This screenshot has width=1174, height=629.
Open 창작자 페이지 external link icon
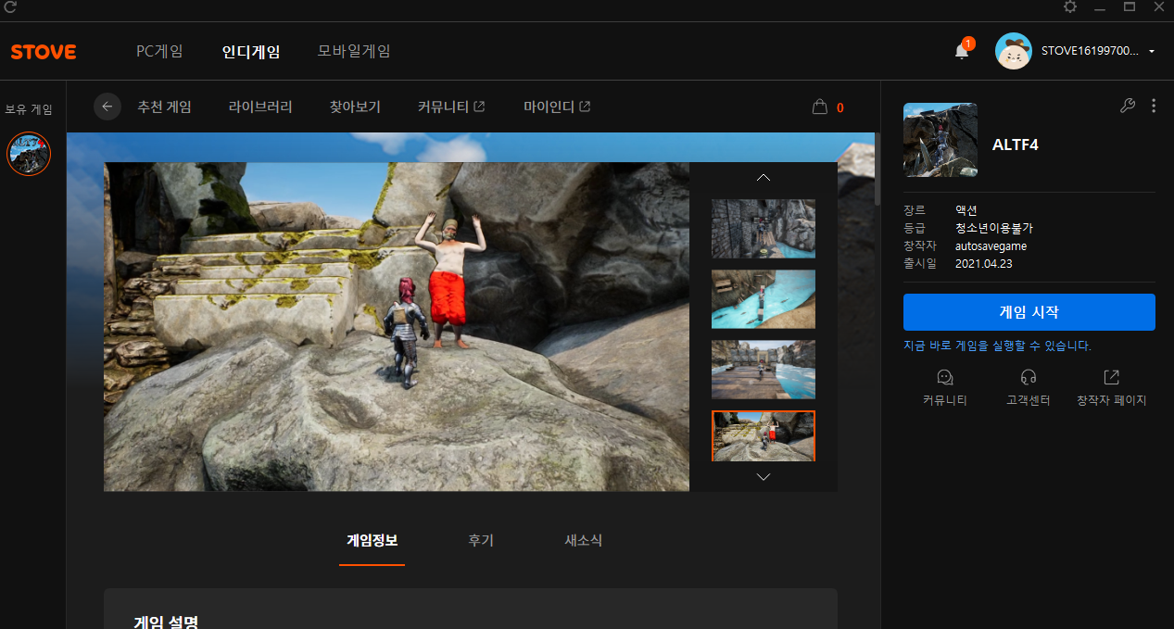click(x=1111, y=377)
